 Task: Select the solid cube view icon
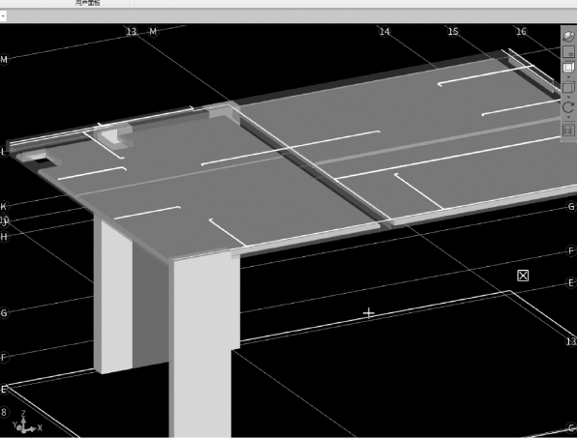tap(568, 87)
